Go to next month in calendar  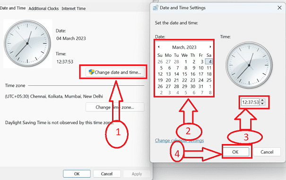pyautogui.click(x=210, y=47)
